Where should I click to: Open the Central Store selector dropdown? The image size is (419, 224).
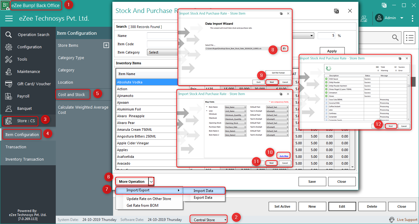tap(209, 220)
